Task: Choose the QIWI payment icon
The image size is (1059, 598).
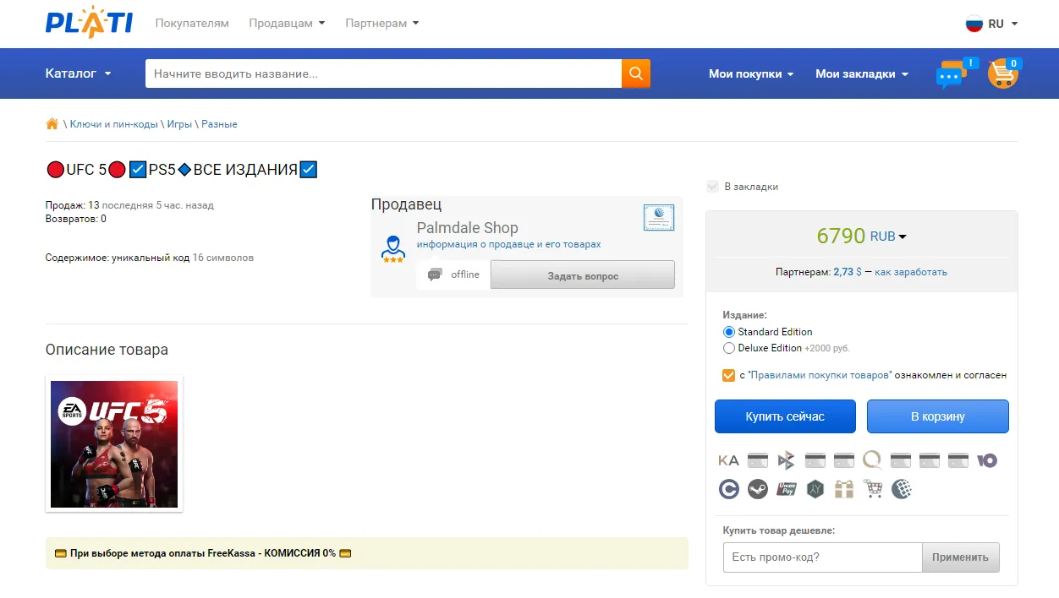Action: pyautogui.click(x=872, y=460)
